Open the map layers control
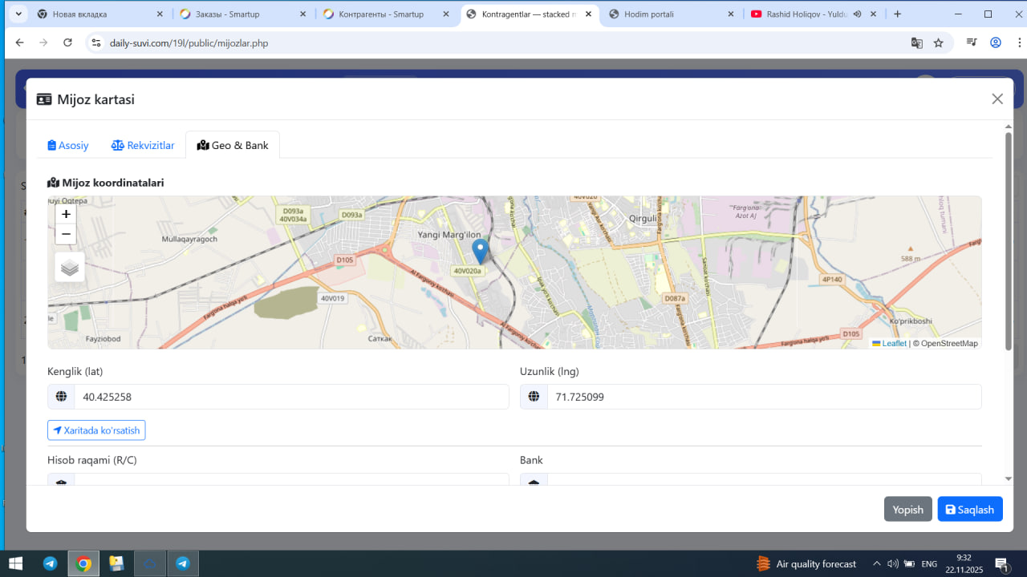Image resolution: width=1027 pixels, height=577 pixels. [x=70, y=268]
